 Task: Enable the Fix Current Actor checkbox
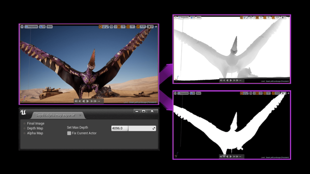[69, 133]
